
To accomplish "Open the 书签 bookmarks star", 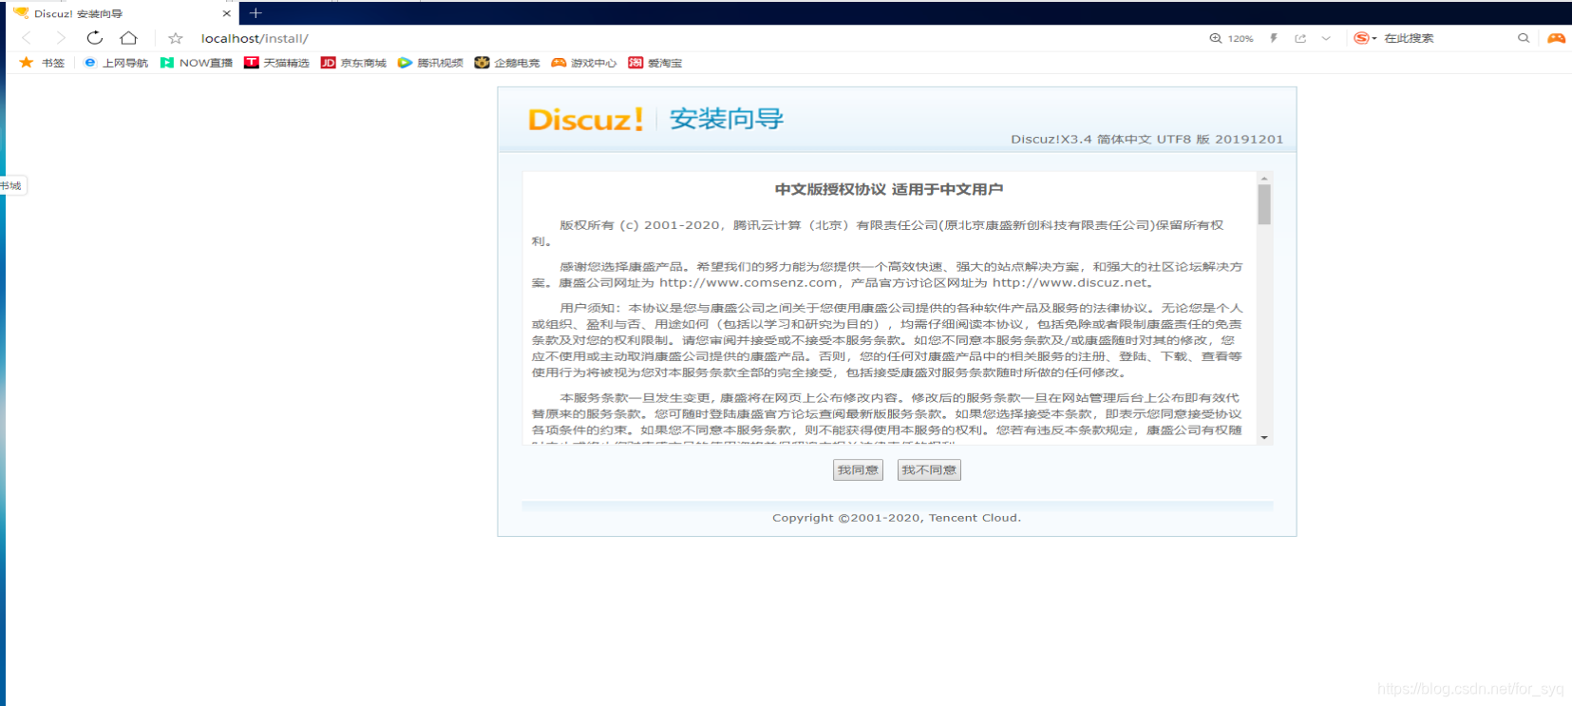I will pos(42,63).
